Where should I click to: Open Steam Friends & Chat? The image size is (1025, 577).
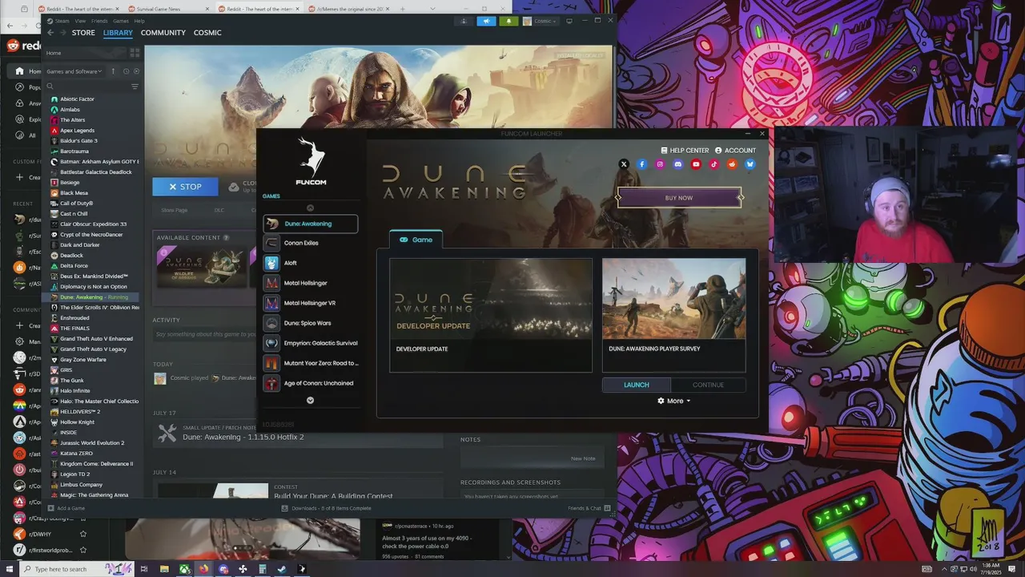589,508
